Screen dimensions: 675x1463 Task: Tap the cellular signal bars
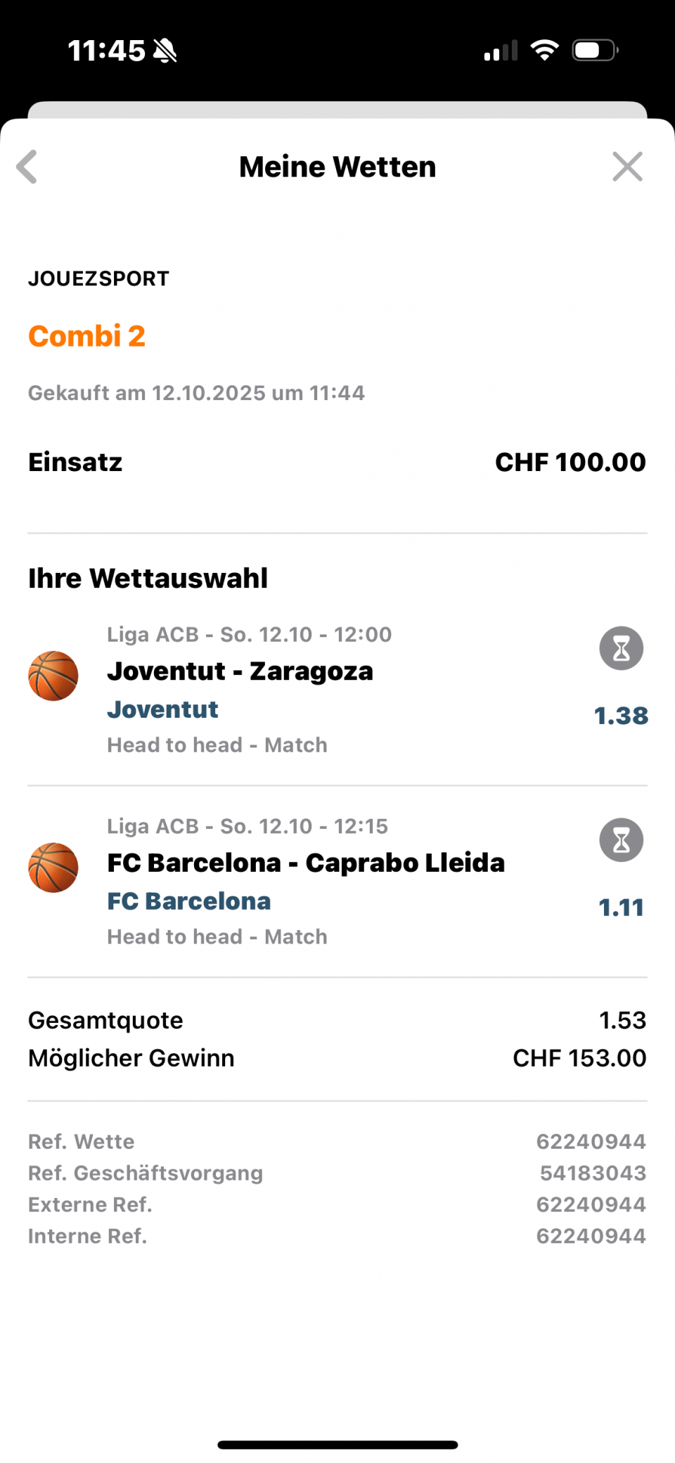pyautogui.click(x=501, y=51)
